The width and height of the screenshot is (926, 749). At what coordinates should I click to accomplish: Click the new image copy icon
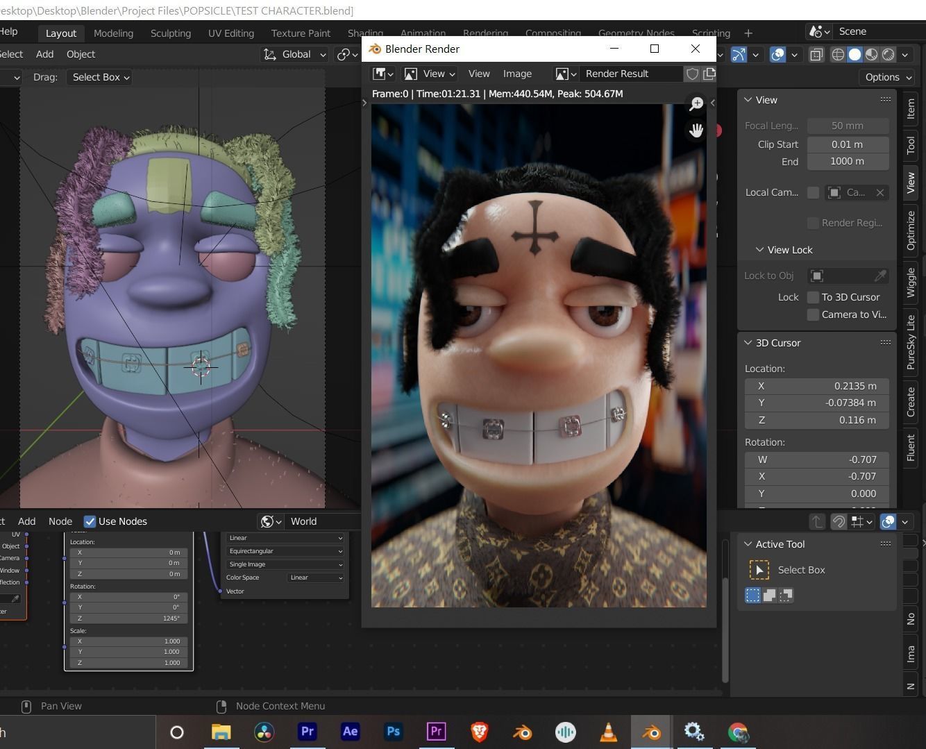[709, 74]
